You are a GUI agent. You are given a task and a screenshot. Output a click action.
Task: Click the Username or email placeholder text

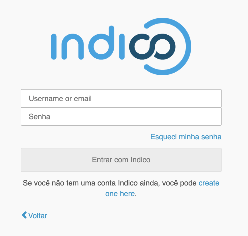60,98
